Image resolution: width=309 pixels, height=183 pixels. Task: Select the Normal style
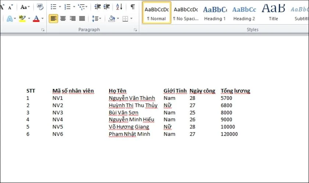pos(156,12)
